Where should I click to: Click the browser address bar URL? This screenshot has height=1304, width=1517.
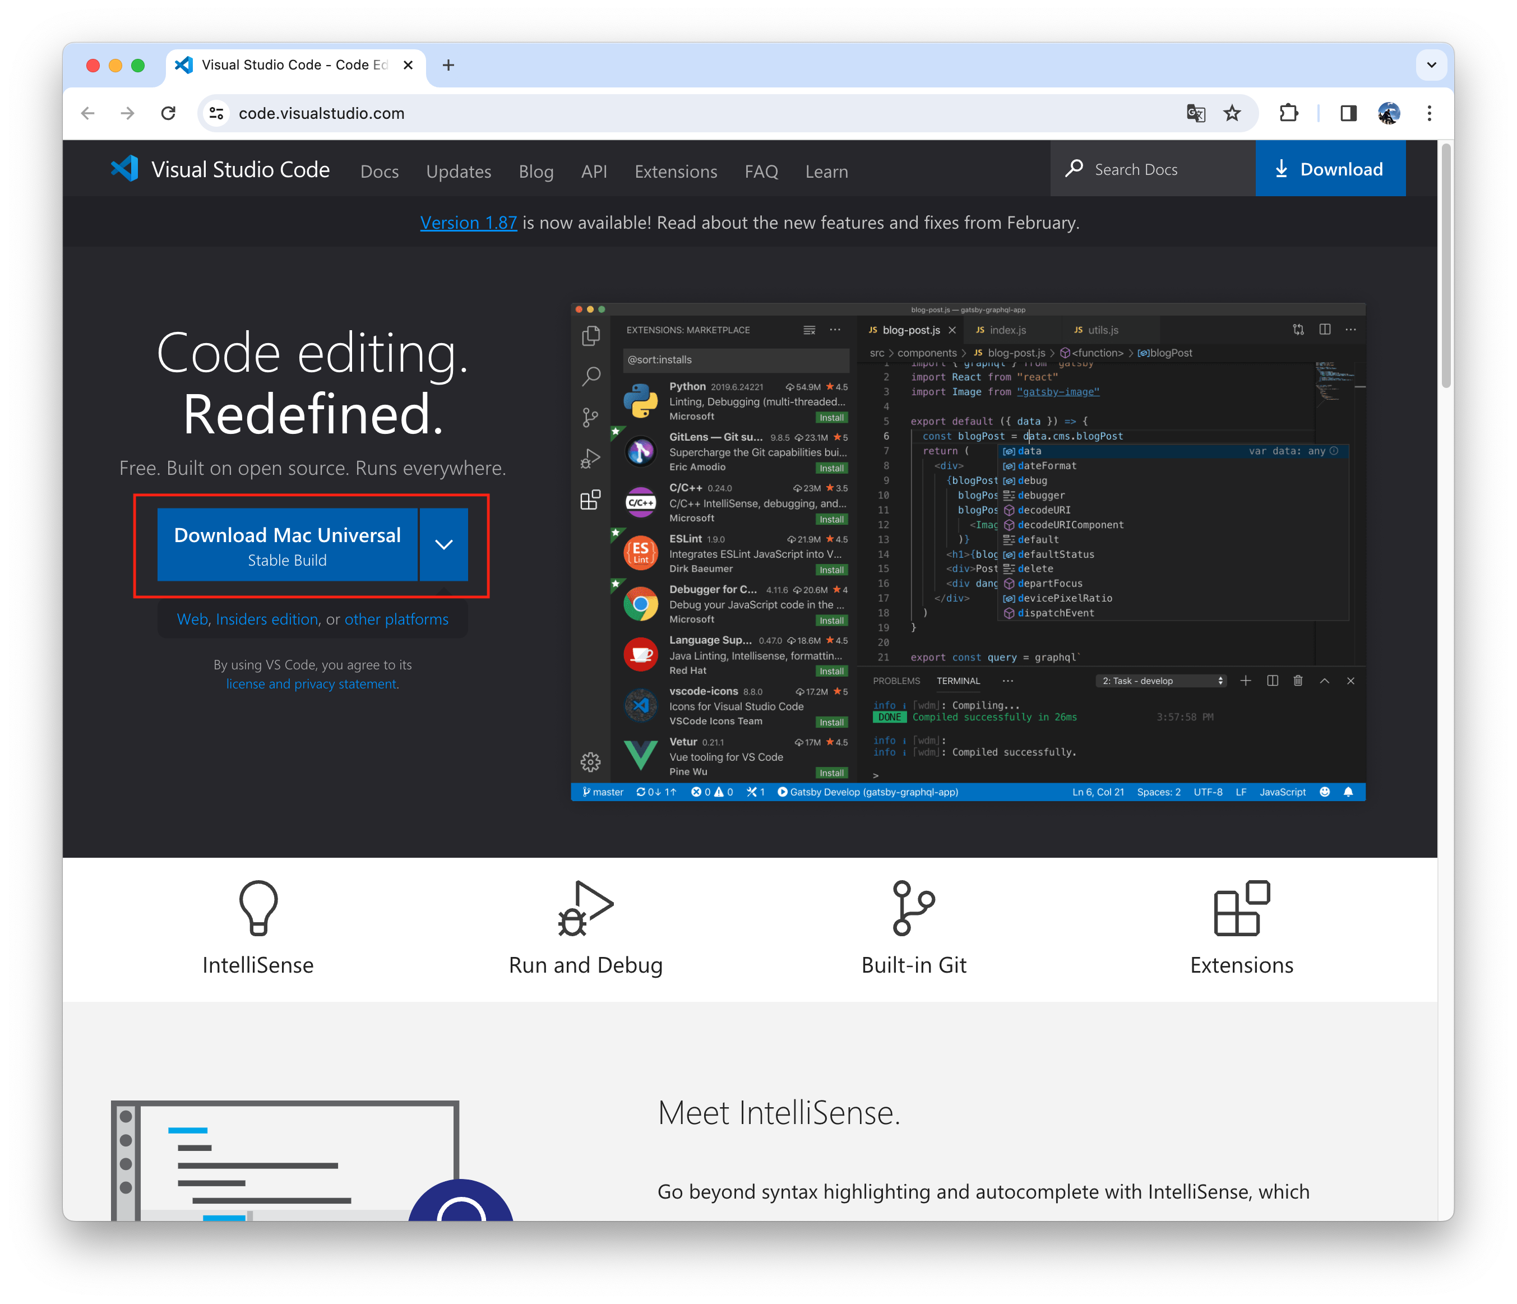(x=321, y=113)
